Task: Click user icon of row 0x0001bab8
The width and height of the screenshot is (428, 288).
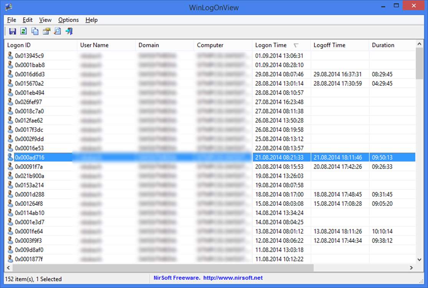Action: coord(10,65)
